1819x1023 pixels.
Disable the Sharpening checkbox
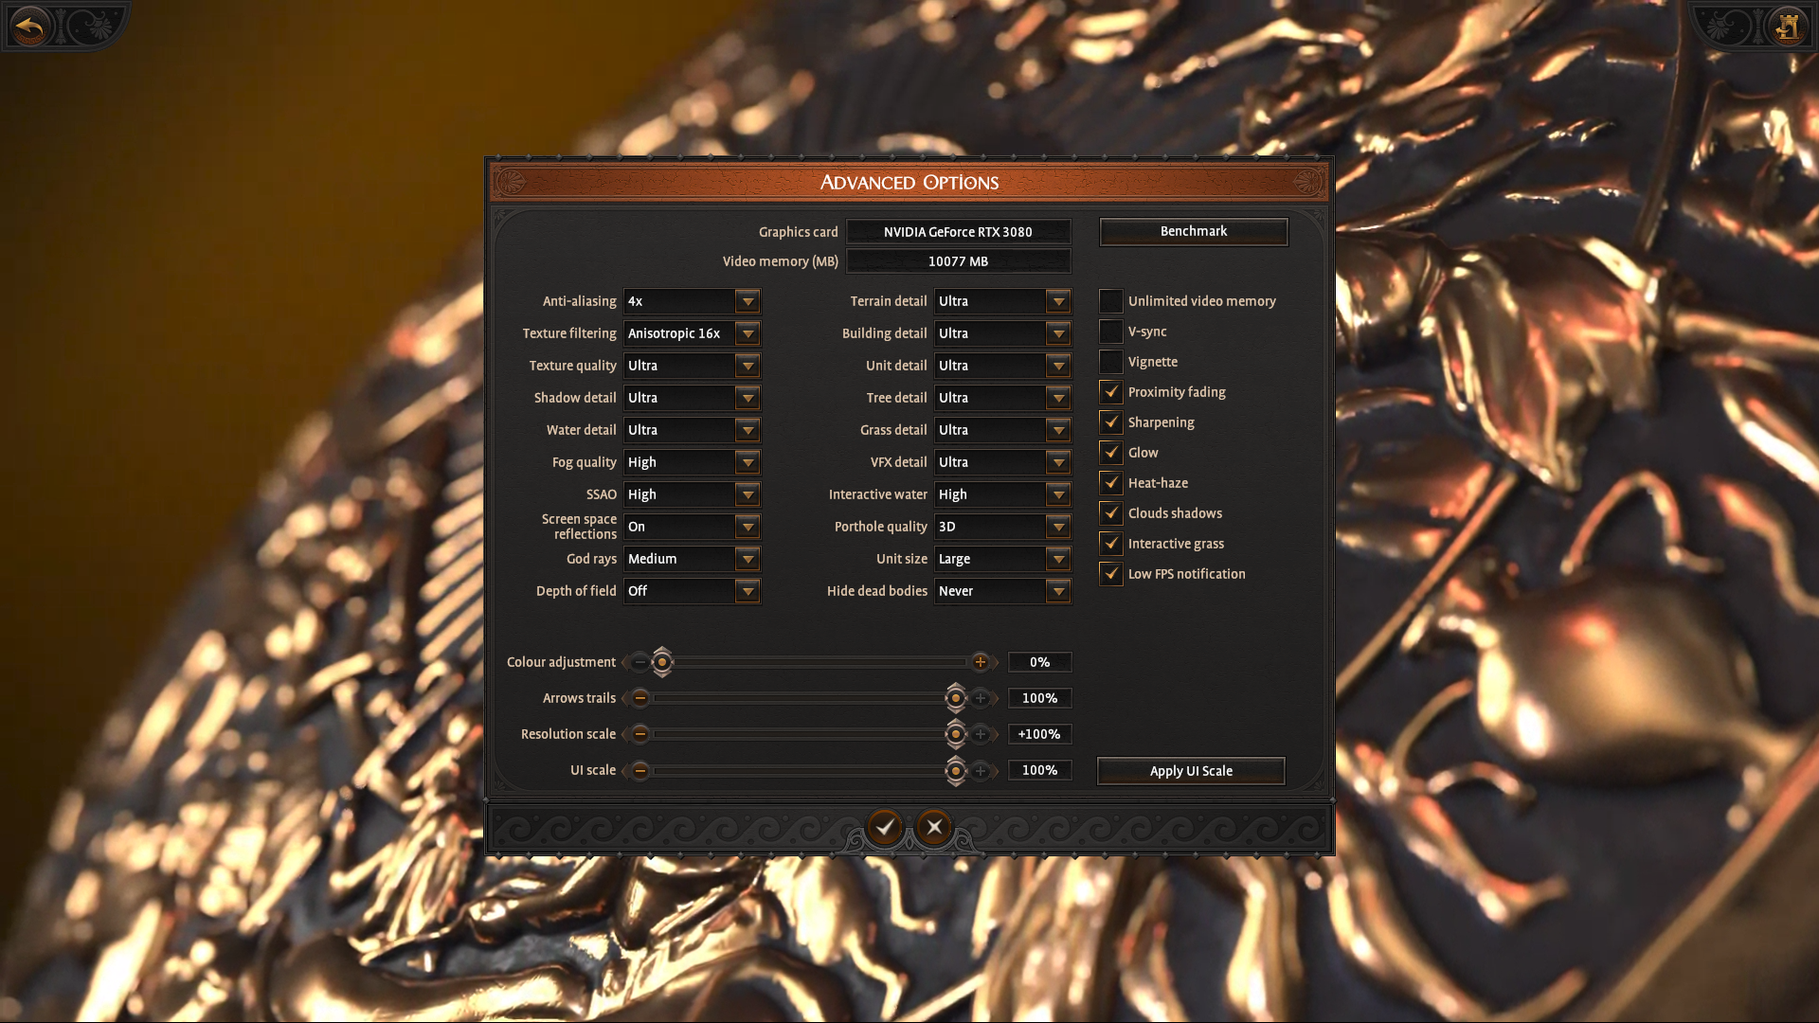1111,422
